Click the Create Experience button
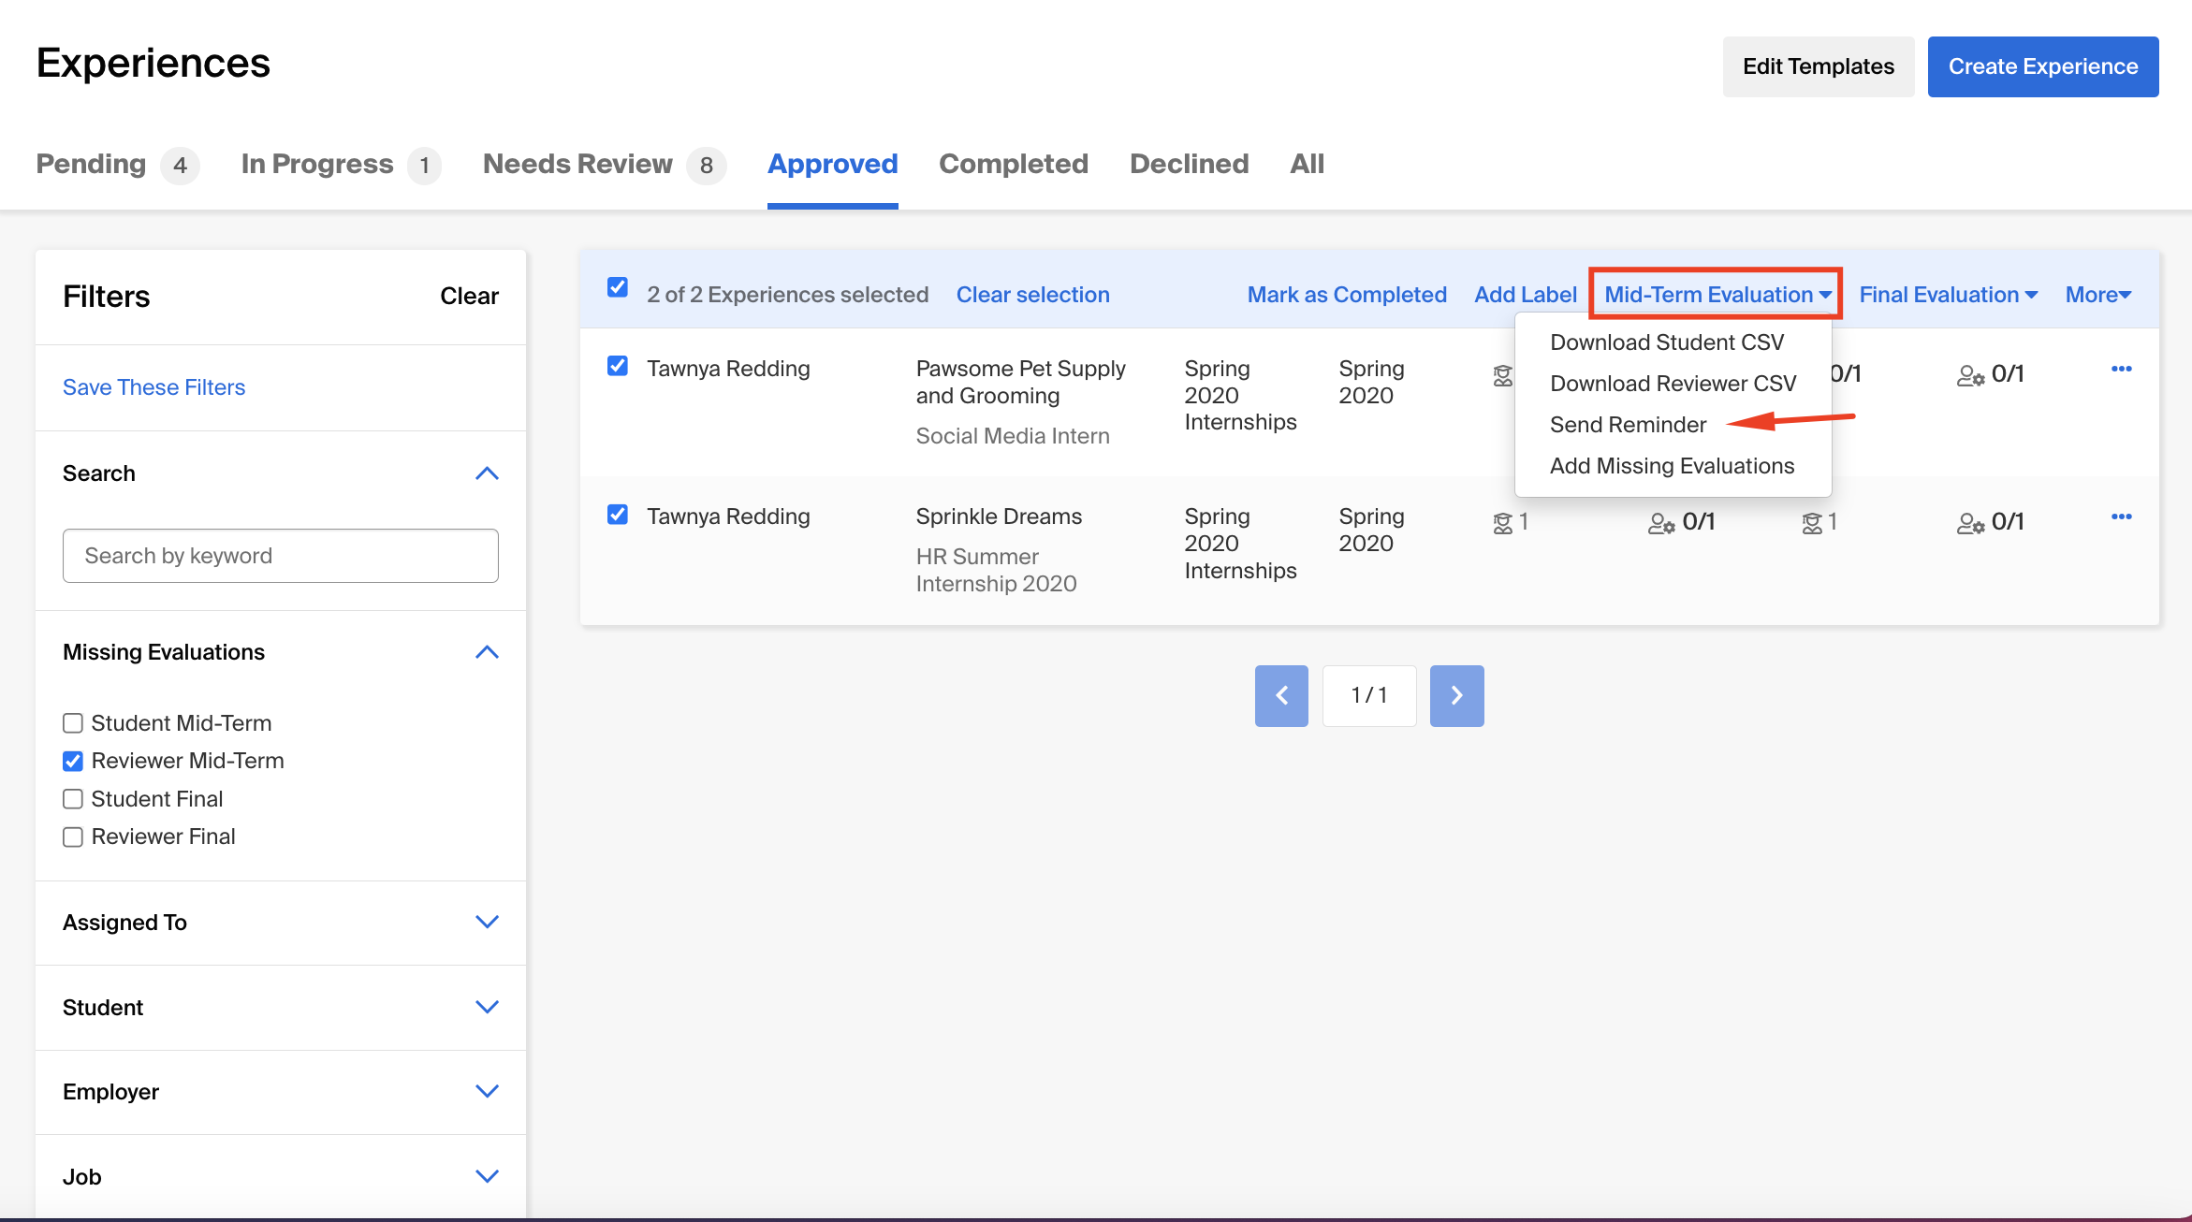The image size is (2192, 1222). 2043,66
